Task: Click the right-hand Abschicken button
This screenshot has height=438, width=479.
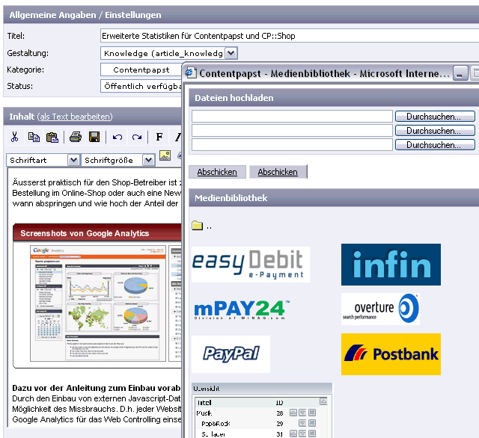Action: [x=278, y=172]
